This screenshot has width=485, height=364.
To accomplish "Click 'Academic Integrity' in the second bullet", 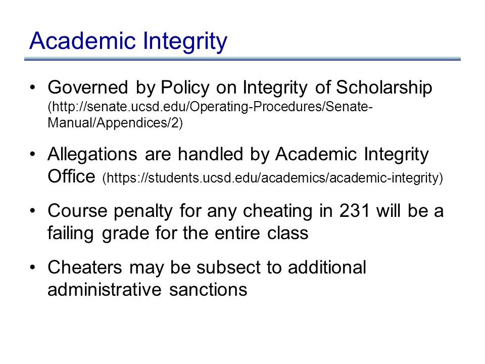I will (352, 154).
